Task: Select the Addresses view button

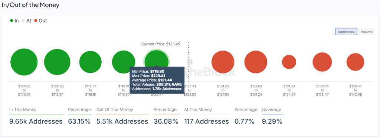Action: [x=346, y=32]
